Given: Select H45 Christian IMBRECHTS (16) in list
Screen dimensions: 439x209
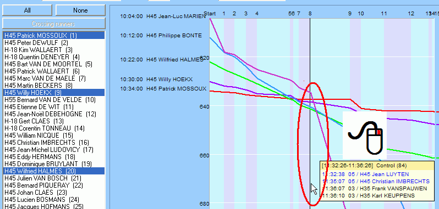Looking at the screenshot, I should (54, 143).
